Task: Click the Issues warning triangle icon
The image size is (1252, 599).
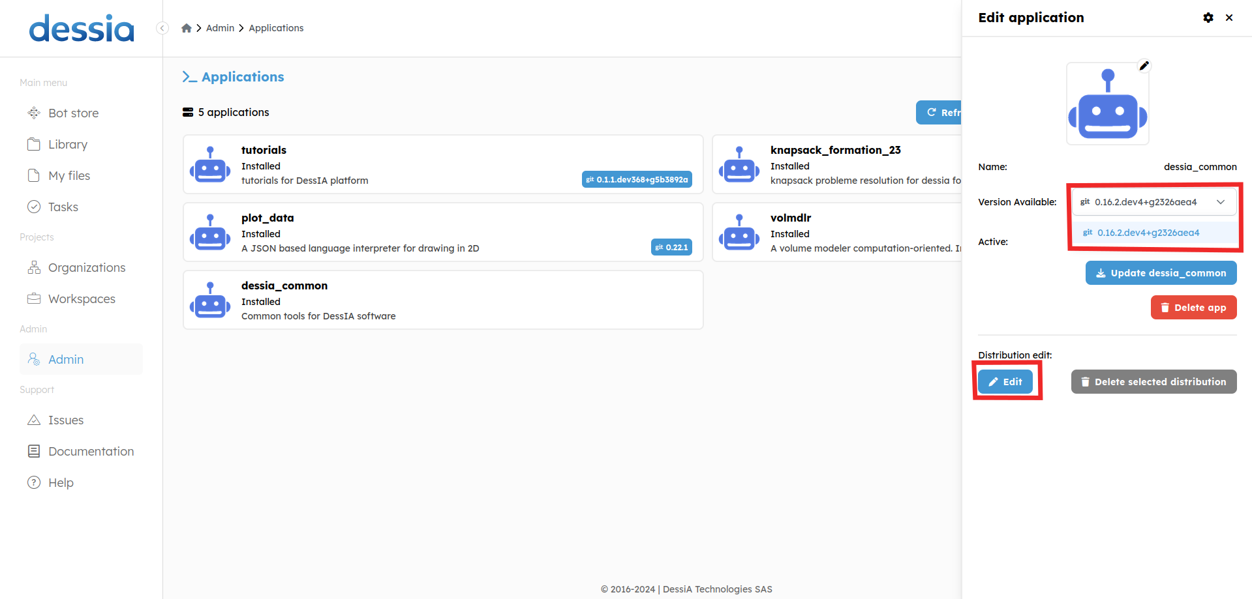Action: [34, 420]
